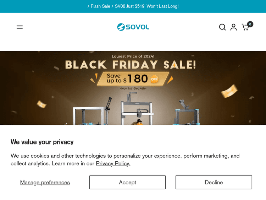Click the orange OFF circle badge

[x=154, y=79]
